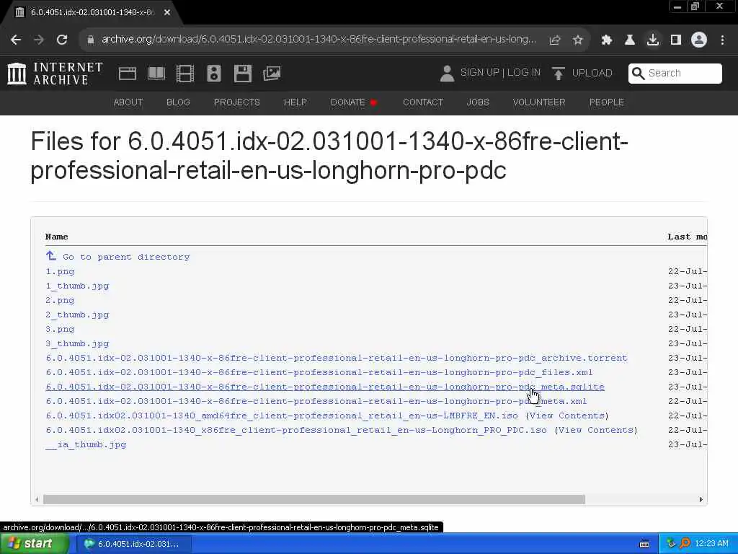Click the parent directory up-arrow icon
Viewport: 738px width, 554px height.
[51, 256]
